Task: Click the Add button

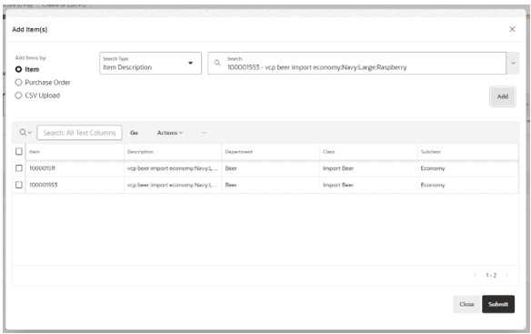Action: [x=503, y=96]
